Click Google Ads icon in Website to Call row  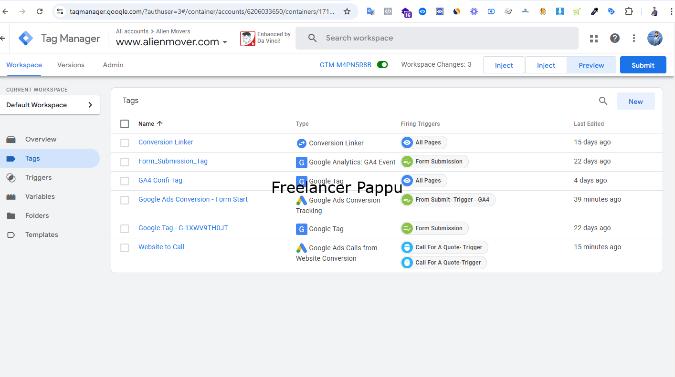click(301, 248)
